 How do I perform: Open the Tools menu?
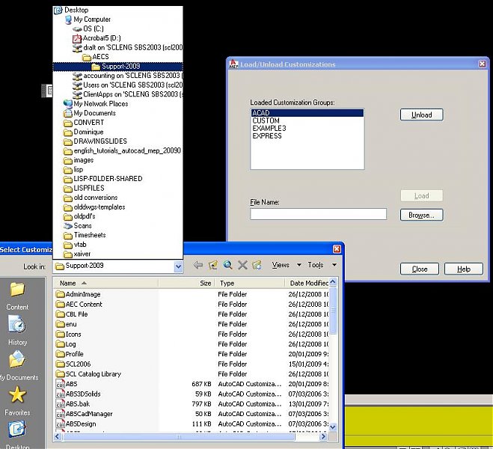point(316,265)
